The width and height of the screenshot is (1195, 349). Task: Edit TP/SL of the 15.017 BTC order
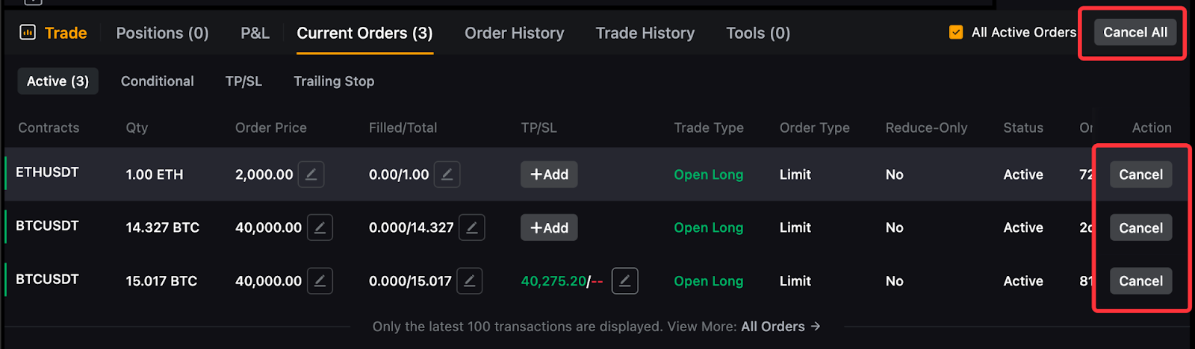point(624,281)
